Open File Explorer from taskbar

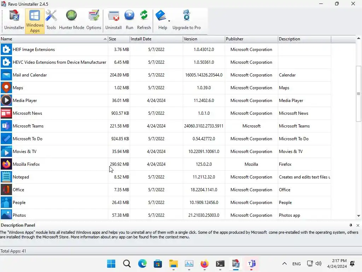point(173,263)
